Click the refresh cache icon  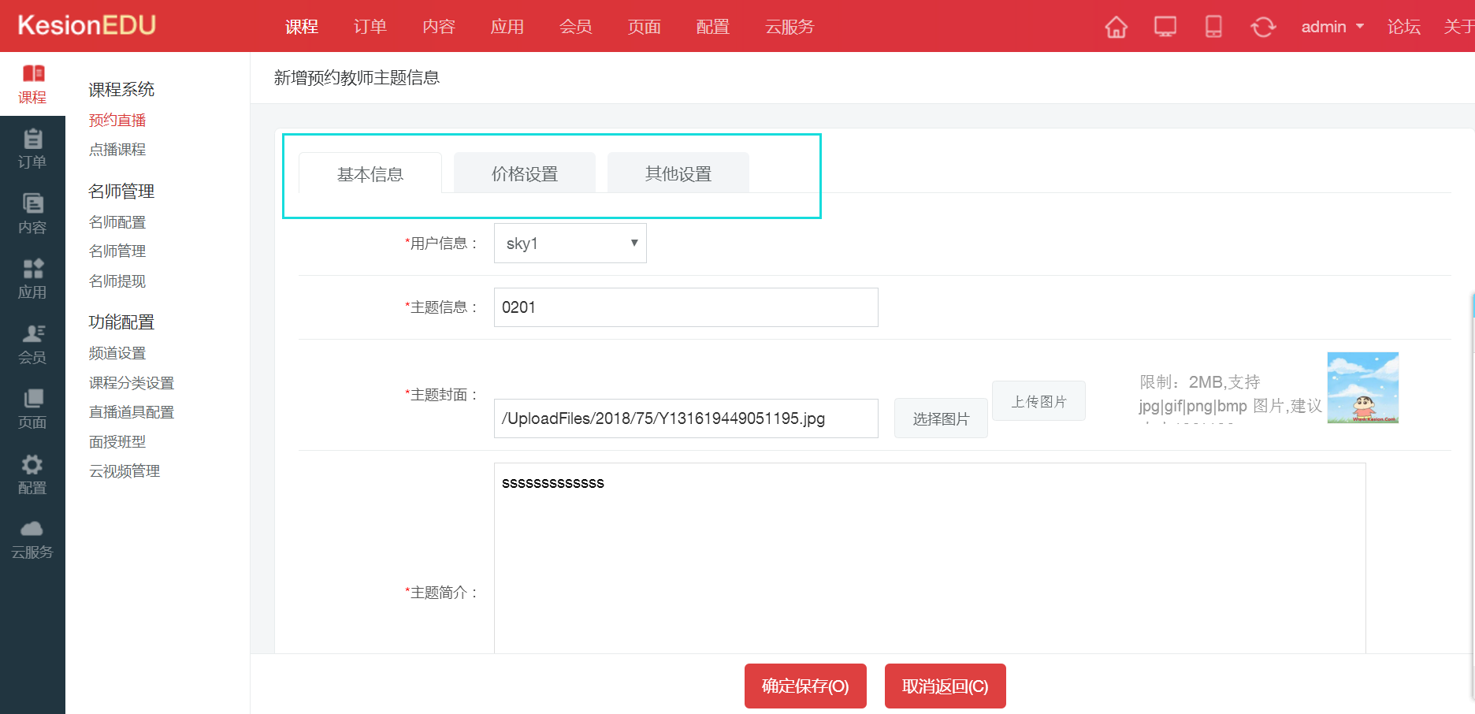(1262, 27)
